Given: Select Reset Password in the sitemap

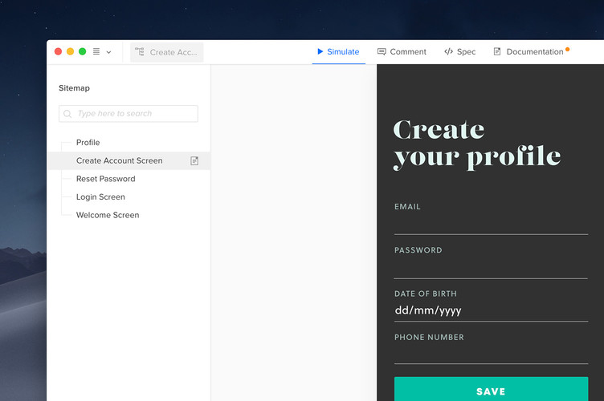Looking at the screenshot, I should click(105, 179).
